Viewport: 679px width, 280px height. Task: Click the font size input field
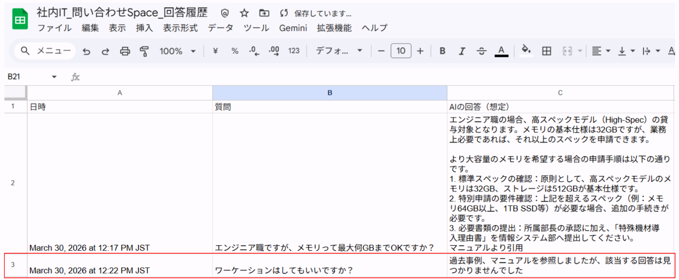click(401, 51)
